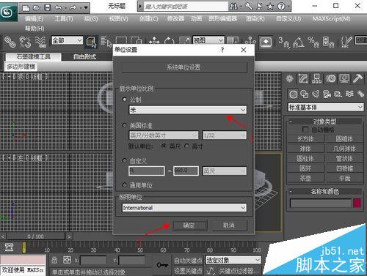Viewport: 367px width, 276px height.
Task: Open the 英尺/分数英寸 dropdown
Action: (x=164, y=135)
